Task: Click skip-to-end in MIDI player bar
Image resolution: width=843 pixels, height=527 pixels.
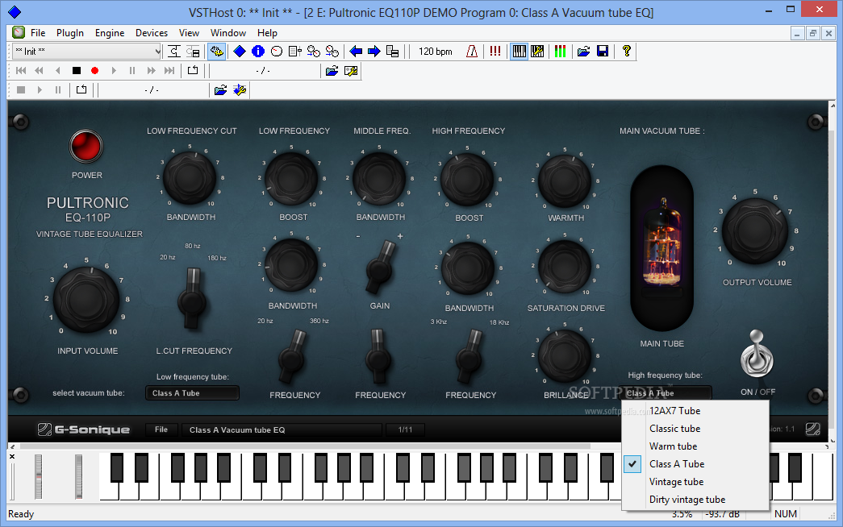Action: tap(169, 70)
